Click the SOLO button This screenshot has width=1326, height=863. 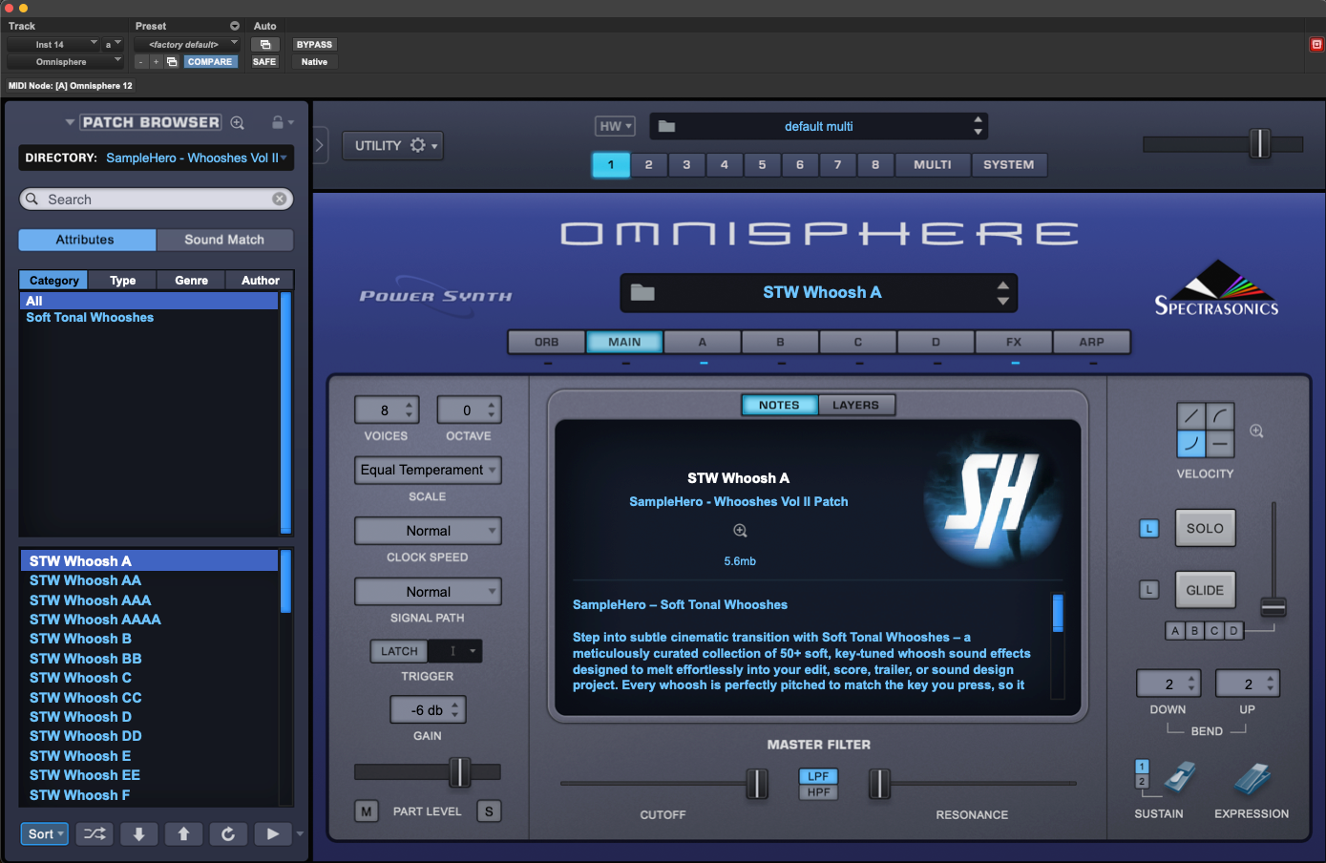click(1205, 528)
